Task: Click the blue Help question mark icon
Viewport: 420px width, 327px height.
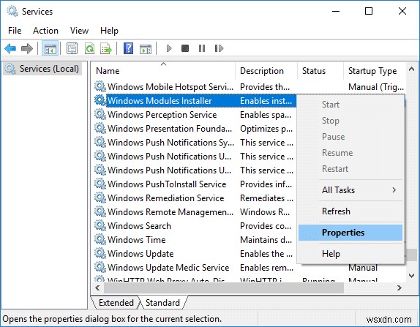Action: (128, 48)
